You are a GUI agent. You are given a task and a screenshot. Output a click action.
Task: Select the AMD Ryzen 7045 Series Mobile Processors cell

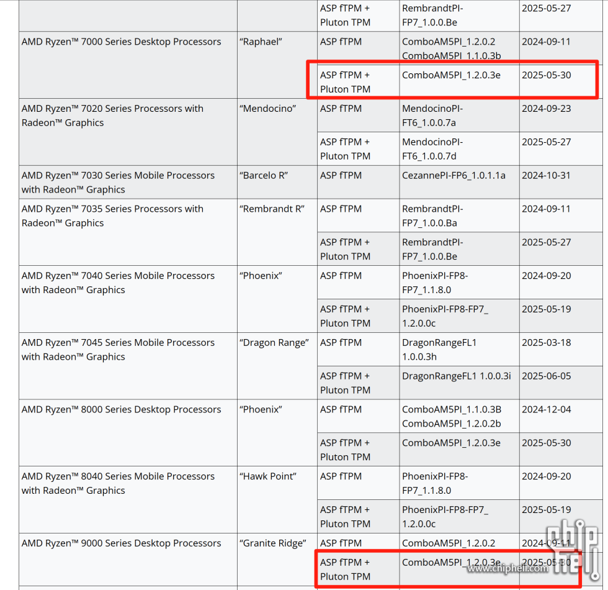pos(128,366)
